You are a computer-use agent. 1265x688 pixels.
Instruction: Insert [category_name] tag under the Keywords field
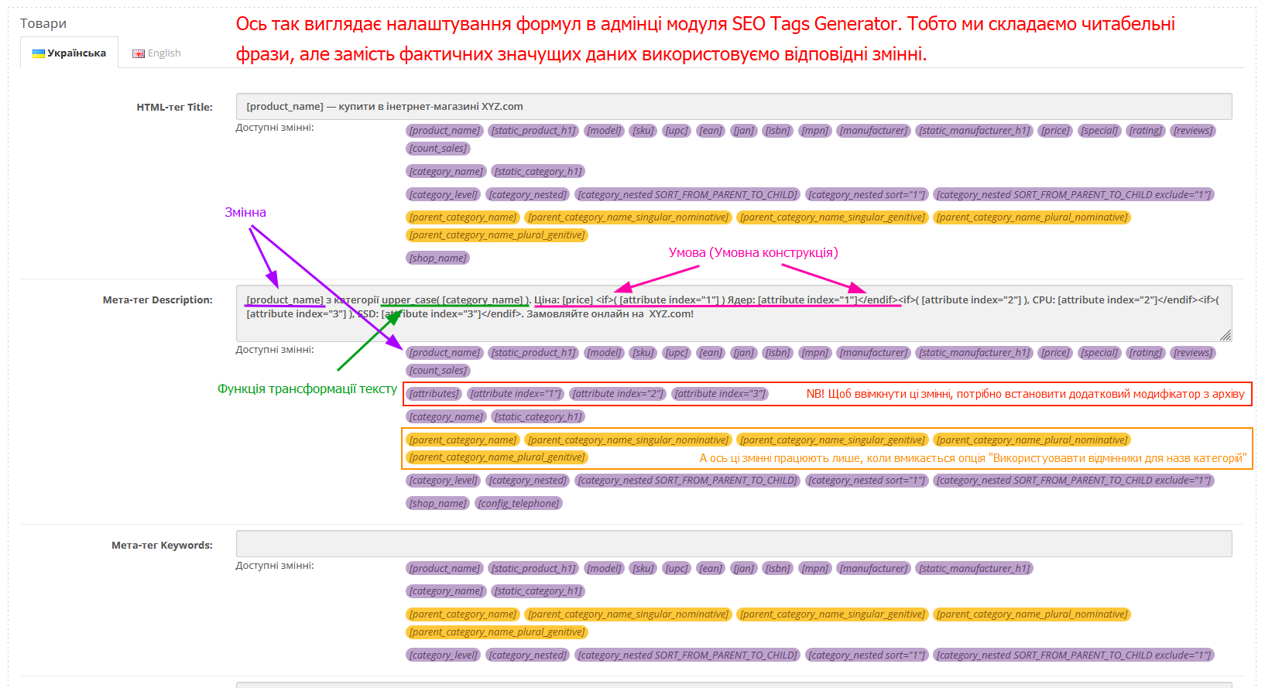point(446,591)
